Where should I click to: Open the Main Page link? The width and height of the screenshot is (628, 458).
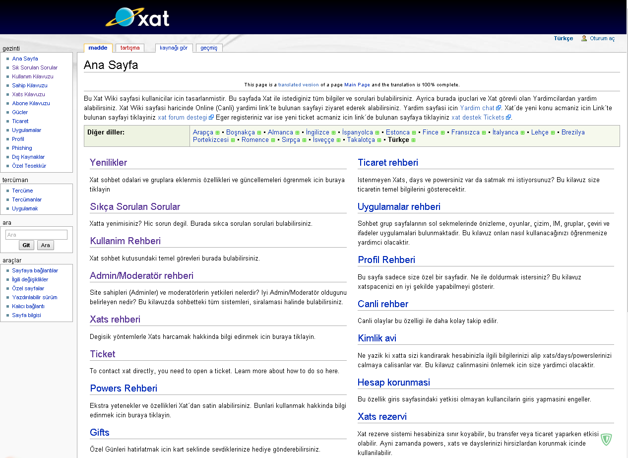pos(357,85)
